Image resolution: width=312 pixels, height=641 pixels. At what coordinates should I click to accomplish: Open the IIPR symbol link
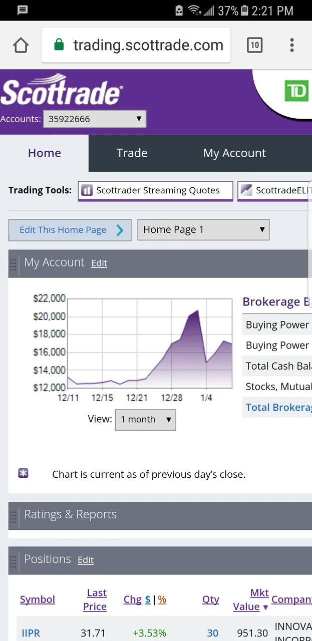tap(31, 633)
